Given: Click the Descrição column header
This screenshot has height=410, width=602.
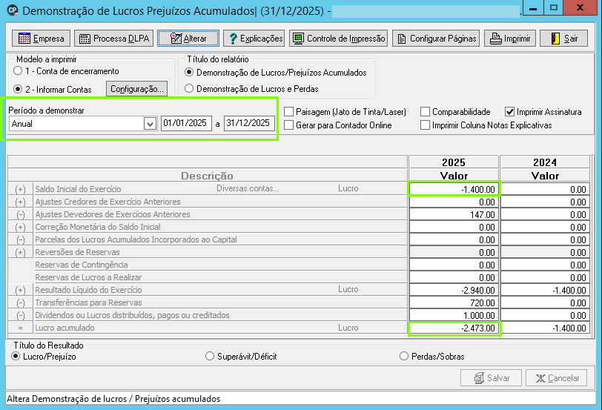Looking at the screenshot, I should point(208,176).
